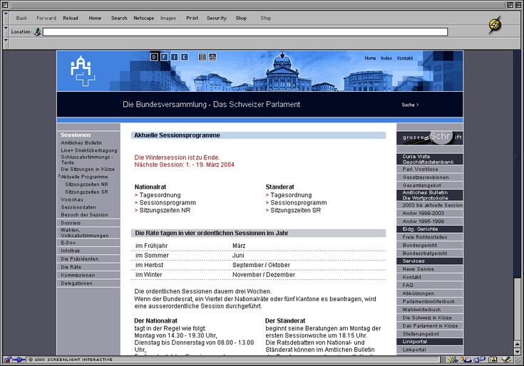Open Sitzungszeiten NR content link
The width and height of the screenshot is (524, 366).
click(165, 210)
